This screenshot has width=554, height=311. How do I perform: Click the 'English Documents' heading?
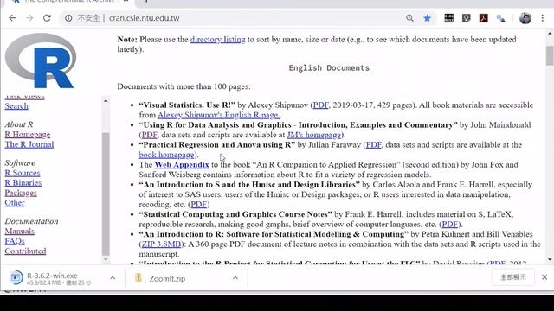[x=329, y=67]
